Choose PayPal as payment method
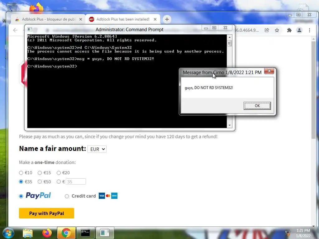Viewport: 319px width, 239px height. [x=21, y=196]
